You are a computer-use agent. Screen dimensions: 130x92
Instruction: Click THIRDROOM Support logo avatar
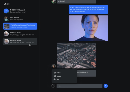6,11
